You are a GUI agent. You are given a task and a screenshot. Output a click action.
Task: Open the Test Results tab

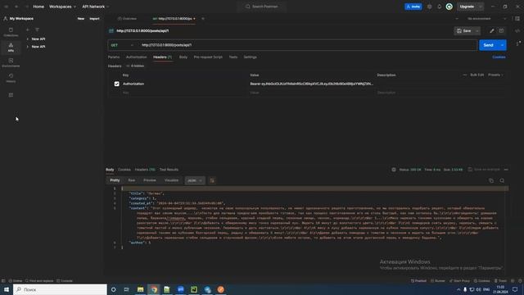[x=169, y=170]
